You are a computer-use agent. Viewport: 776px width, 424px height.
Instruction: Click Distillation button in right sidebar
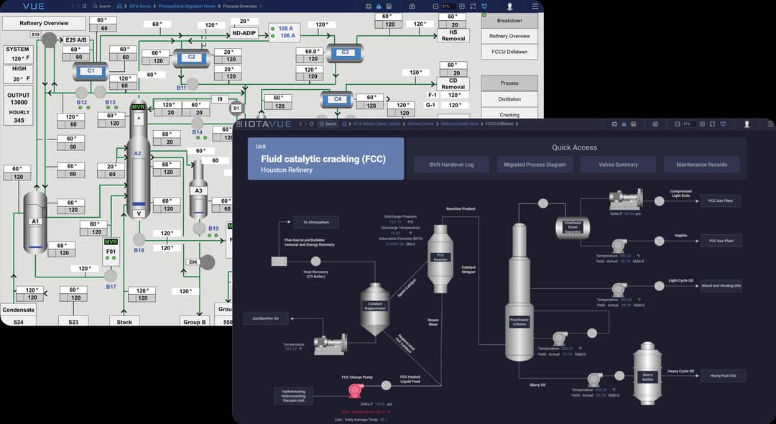(x=509, y=99)
